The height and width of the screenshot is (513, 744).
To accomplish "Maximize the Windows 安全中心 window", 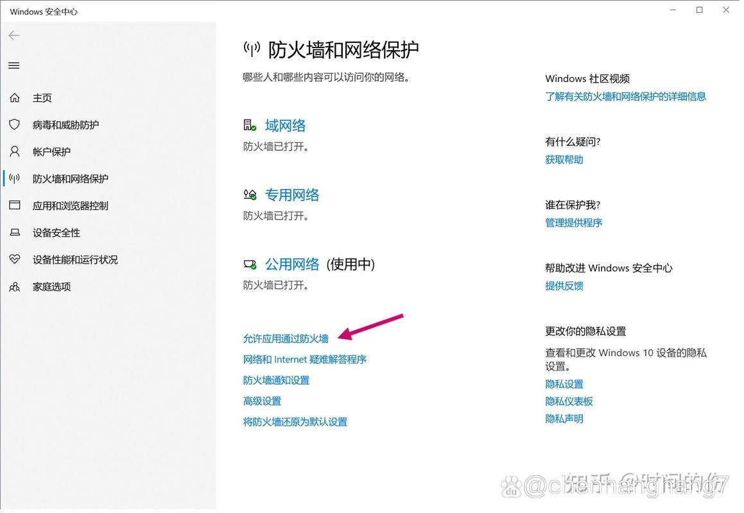I will point(699,10).
